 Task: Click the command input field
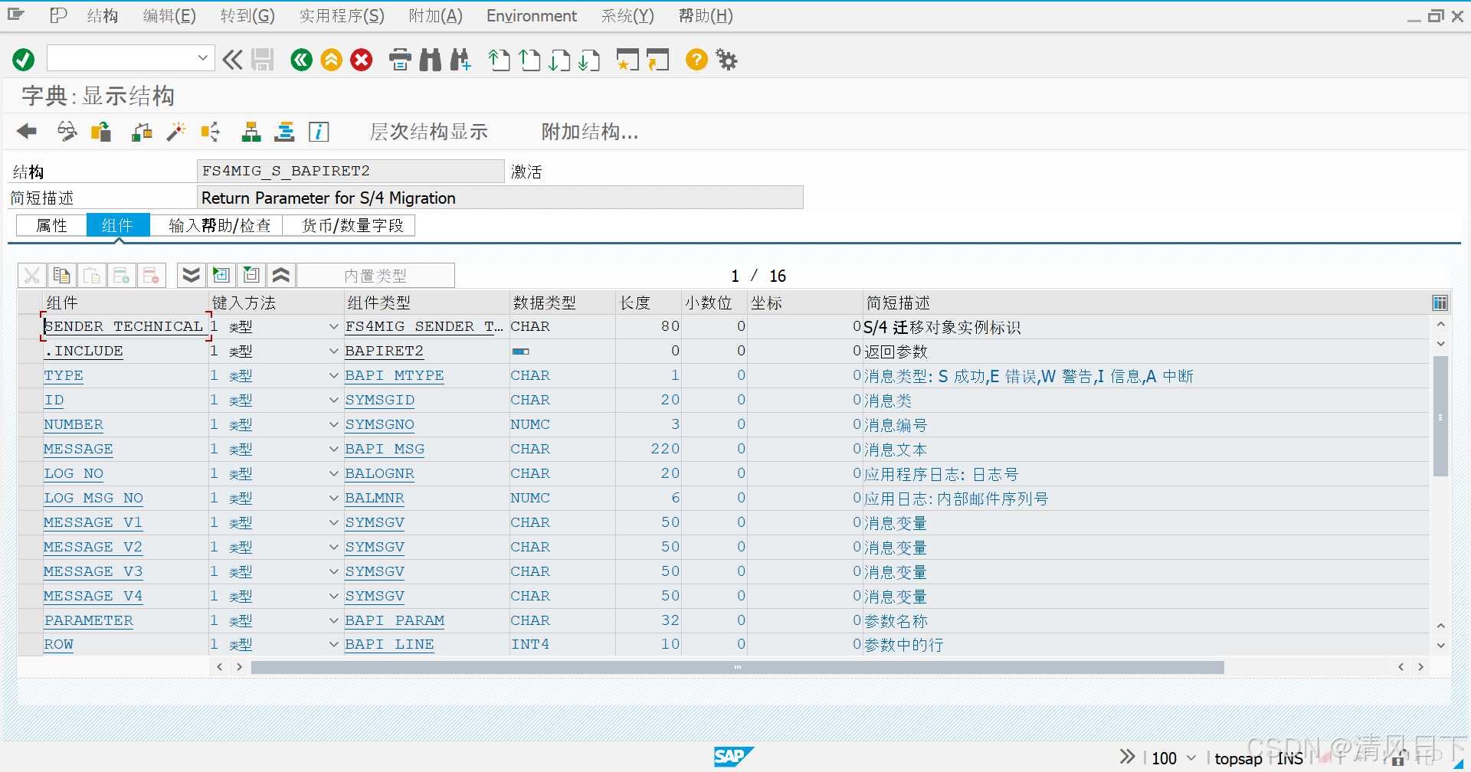121,57
